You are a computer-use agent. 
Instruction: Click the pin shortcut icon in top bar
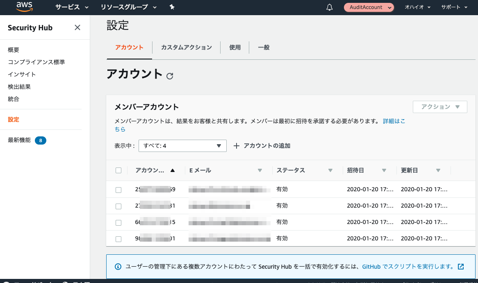pyautogui.click(x=172, y=7)
